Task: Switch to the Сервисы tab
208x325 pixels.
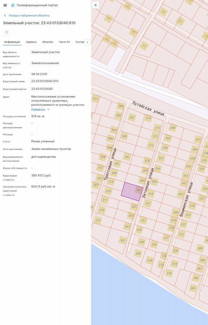Action: point(31,42)
